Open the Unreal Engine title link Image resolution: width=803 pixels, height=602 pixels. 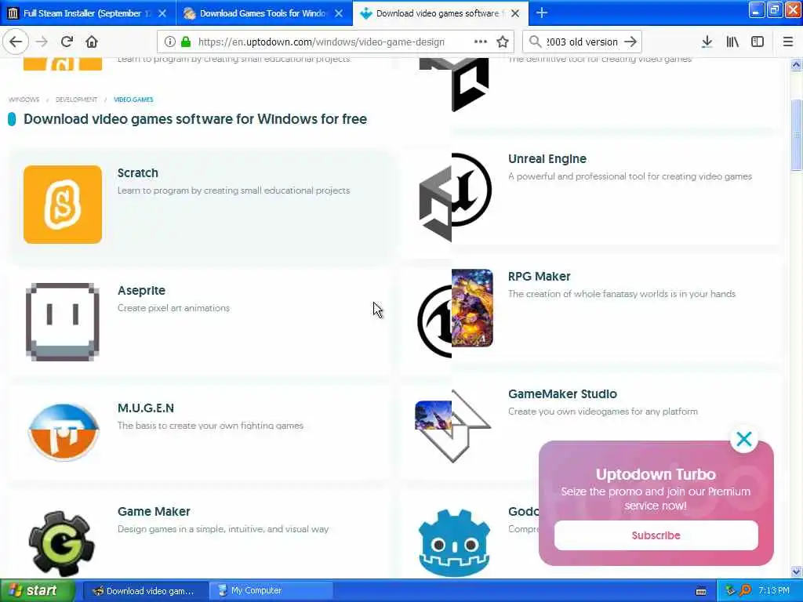click(547, 158)
